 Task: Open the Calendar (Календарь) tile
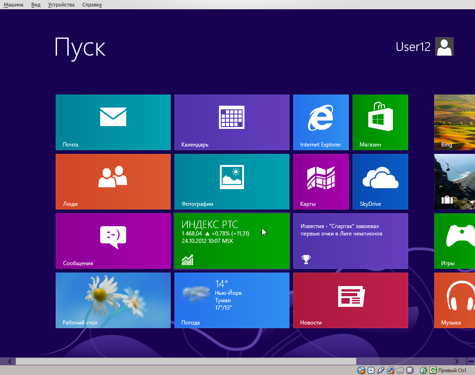pos(231,122)
